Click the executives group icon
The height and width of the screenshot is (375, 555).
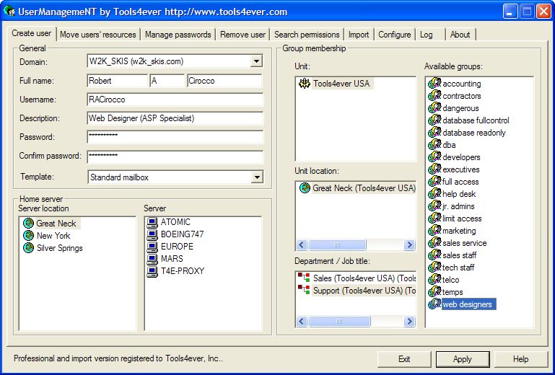tap(434, 169)
